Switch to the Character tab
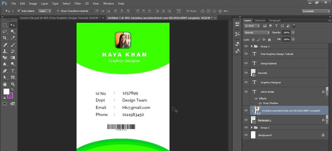 (260, 20)
